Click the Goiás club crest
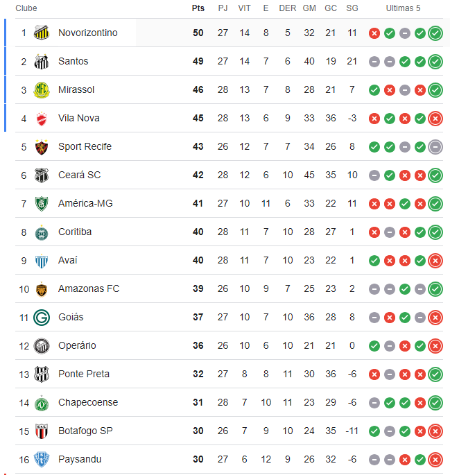This screenshot has height=475, width=450. 42,317
